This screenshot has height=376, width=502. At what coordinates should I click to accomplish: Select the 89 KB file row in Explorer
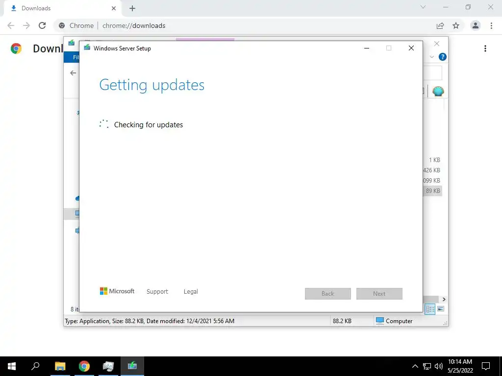tap(432, 191)
